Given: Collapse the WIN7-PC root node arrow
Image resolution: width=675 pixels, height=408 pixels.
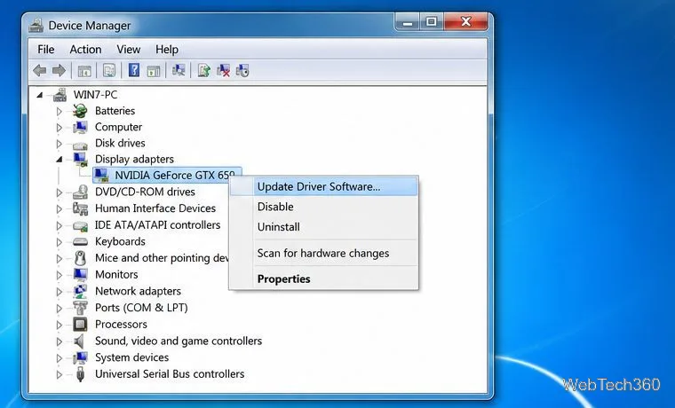Looking at the screenshot, I should (x=40, y=95).
